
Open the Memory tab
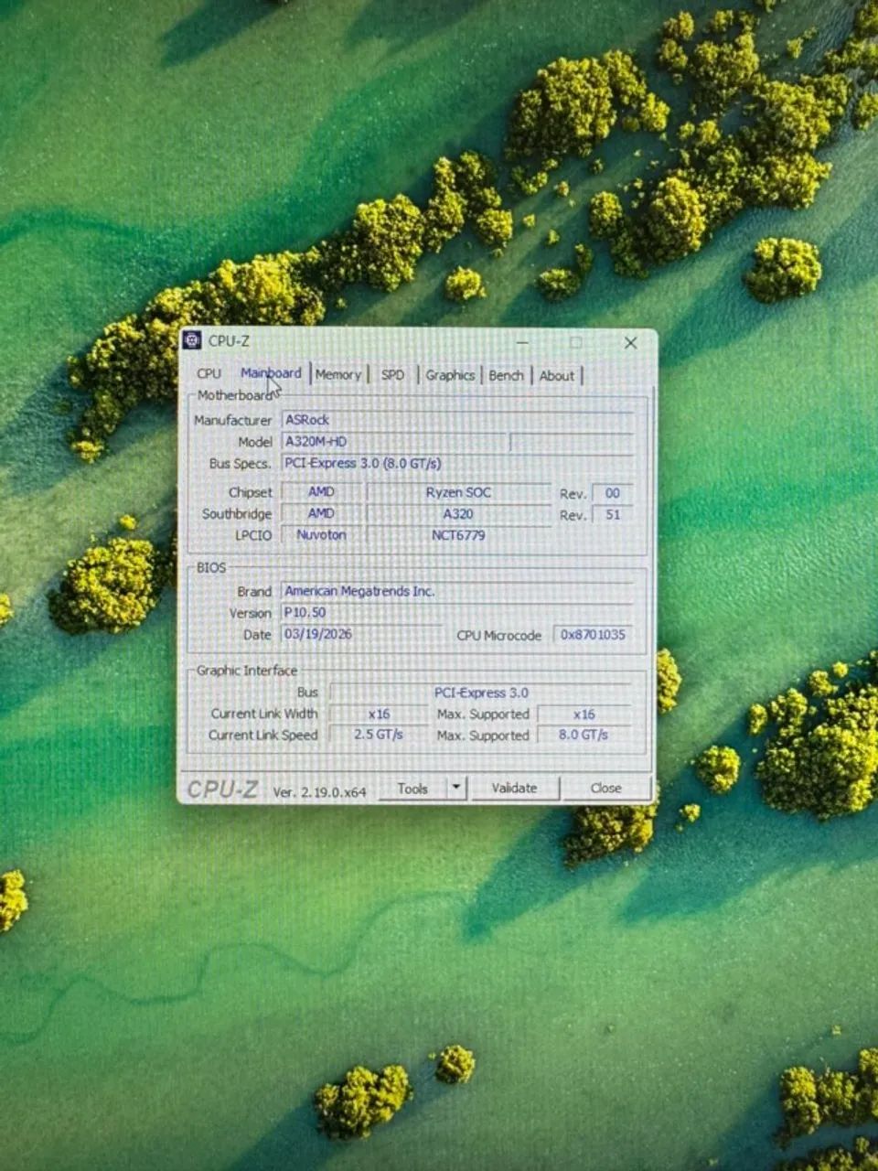(x=338, y=374)
